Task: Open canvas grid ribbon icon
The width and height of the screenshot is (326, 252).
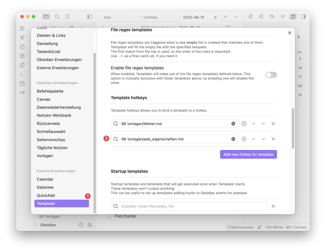Action: [x=22, y=56]
